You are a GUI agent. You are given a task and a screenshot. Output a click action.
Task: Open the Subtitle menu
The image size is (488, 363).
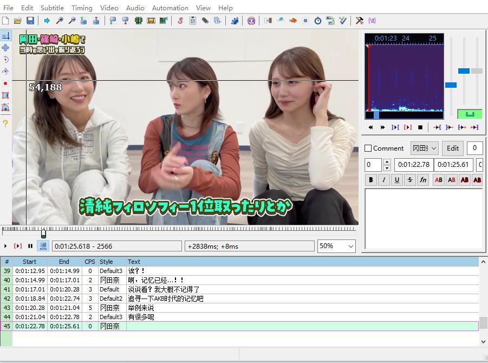(52, 8)
